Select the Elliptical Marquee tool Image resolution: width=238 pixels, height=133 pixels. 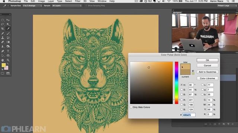(3, 20)
